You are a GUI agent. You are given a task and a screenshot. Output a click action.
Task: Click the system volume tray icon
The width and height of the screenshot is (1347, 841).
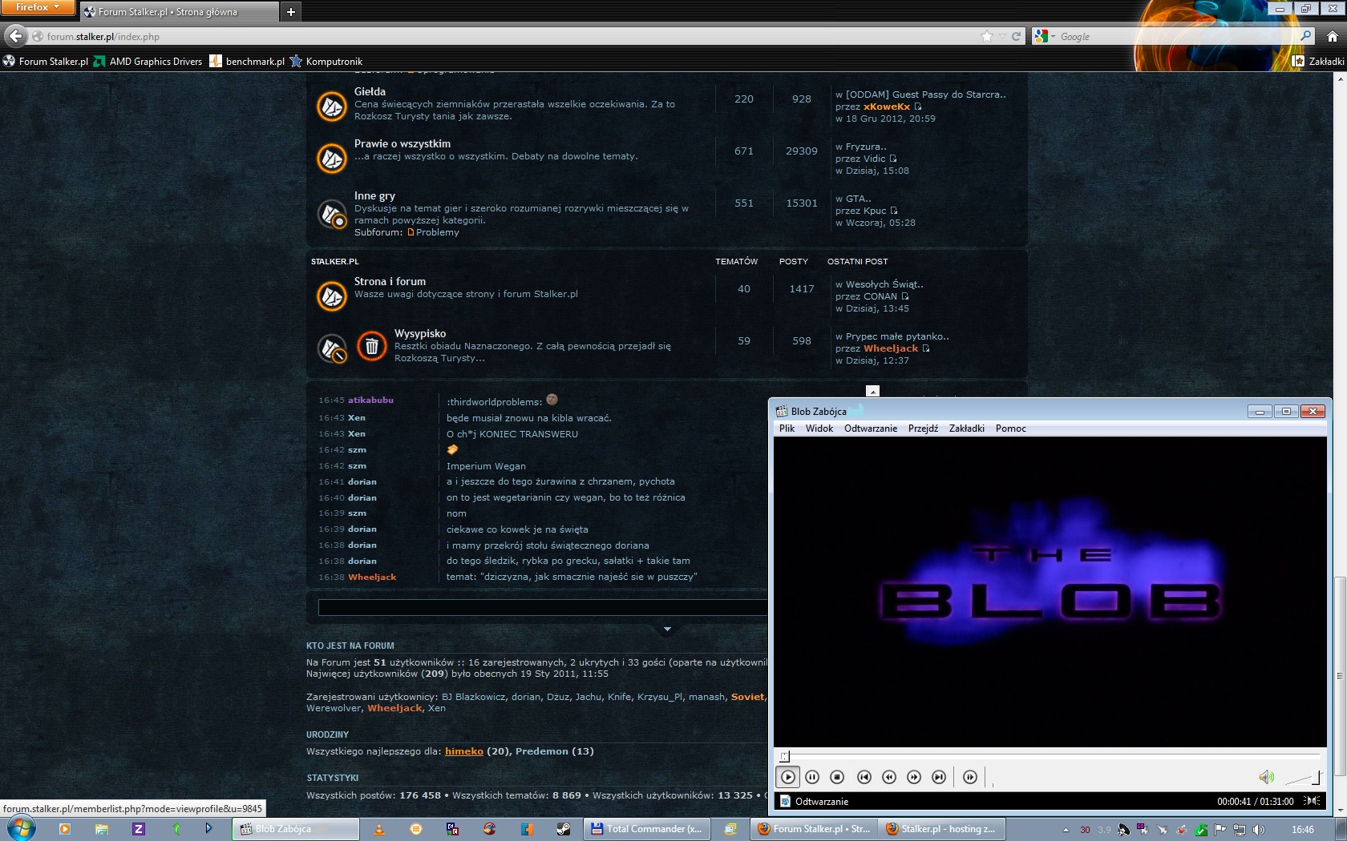(1259, 830)
